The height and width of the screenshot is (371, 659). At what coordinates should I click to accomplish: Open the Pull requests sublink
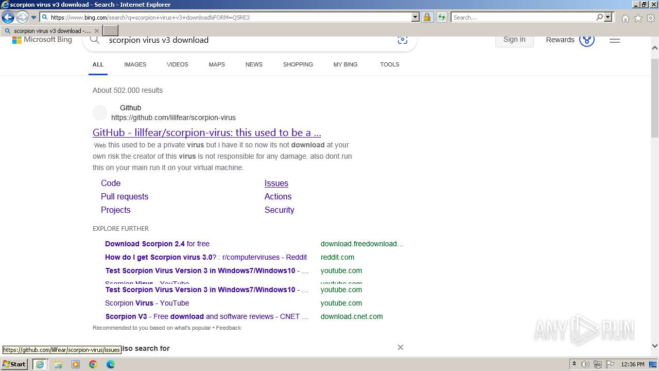click(x=125, y=196)
